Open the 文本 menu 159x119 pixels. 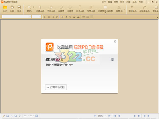pyautogui.click(x=122, y=2)
